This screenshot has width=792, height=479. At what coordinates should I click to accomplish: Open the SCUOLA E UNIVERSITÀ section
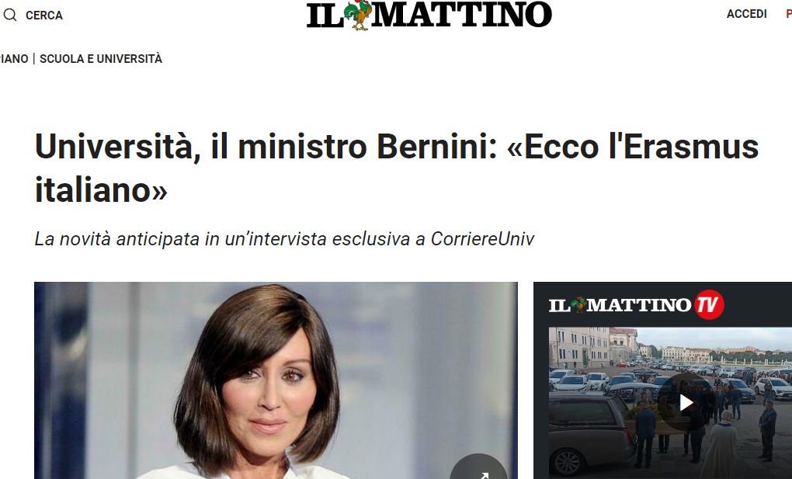(101, 59)
